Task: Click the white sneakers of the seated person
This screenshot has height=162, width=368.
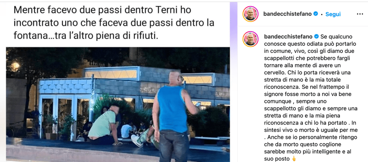Action: [x=137, y=141]
